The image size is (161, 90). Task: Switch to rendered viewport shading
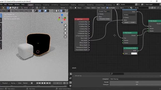coord(61,11)
